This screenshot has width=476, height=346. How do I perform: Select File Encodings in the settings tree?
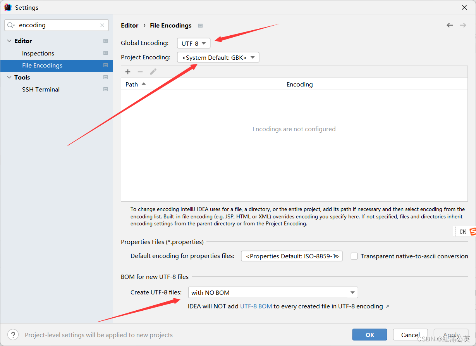coord(56,65)
